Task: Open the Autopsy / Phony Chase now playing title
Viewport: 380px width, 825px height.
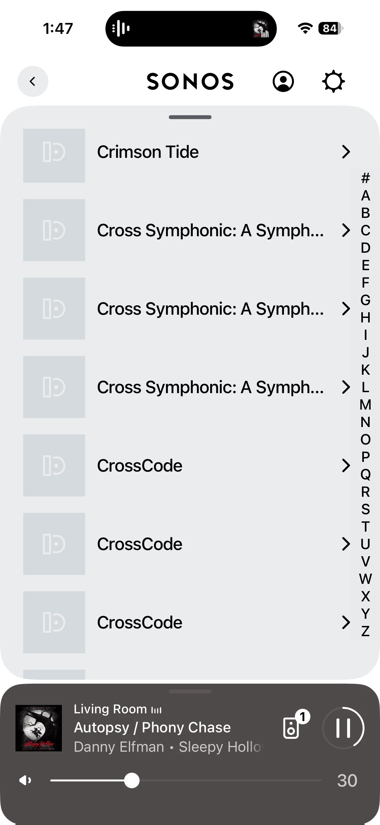Action: click(152, 728)
